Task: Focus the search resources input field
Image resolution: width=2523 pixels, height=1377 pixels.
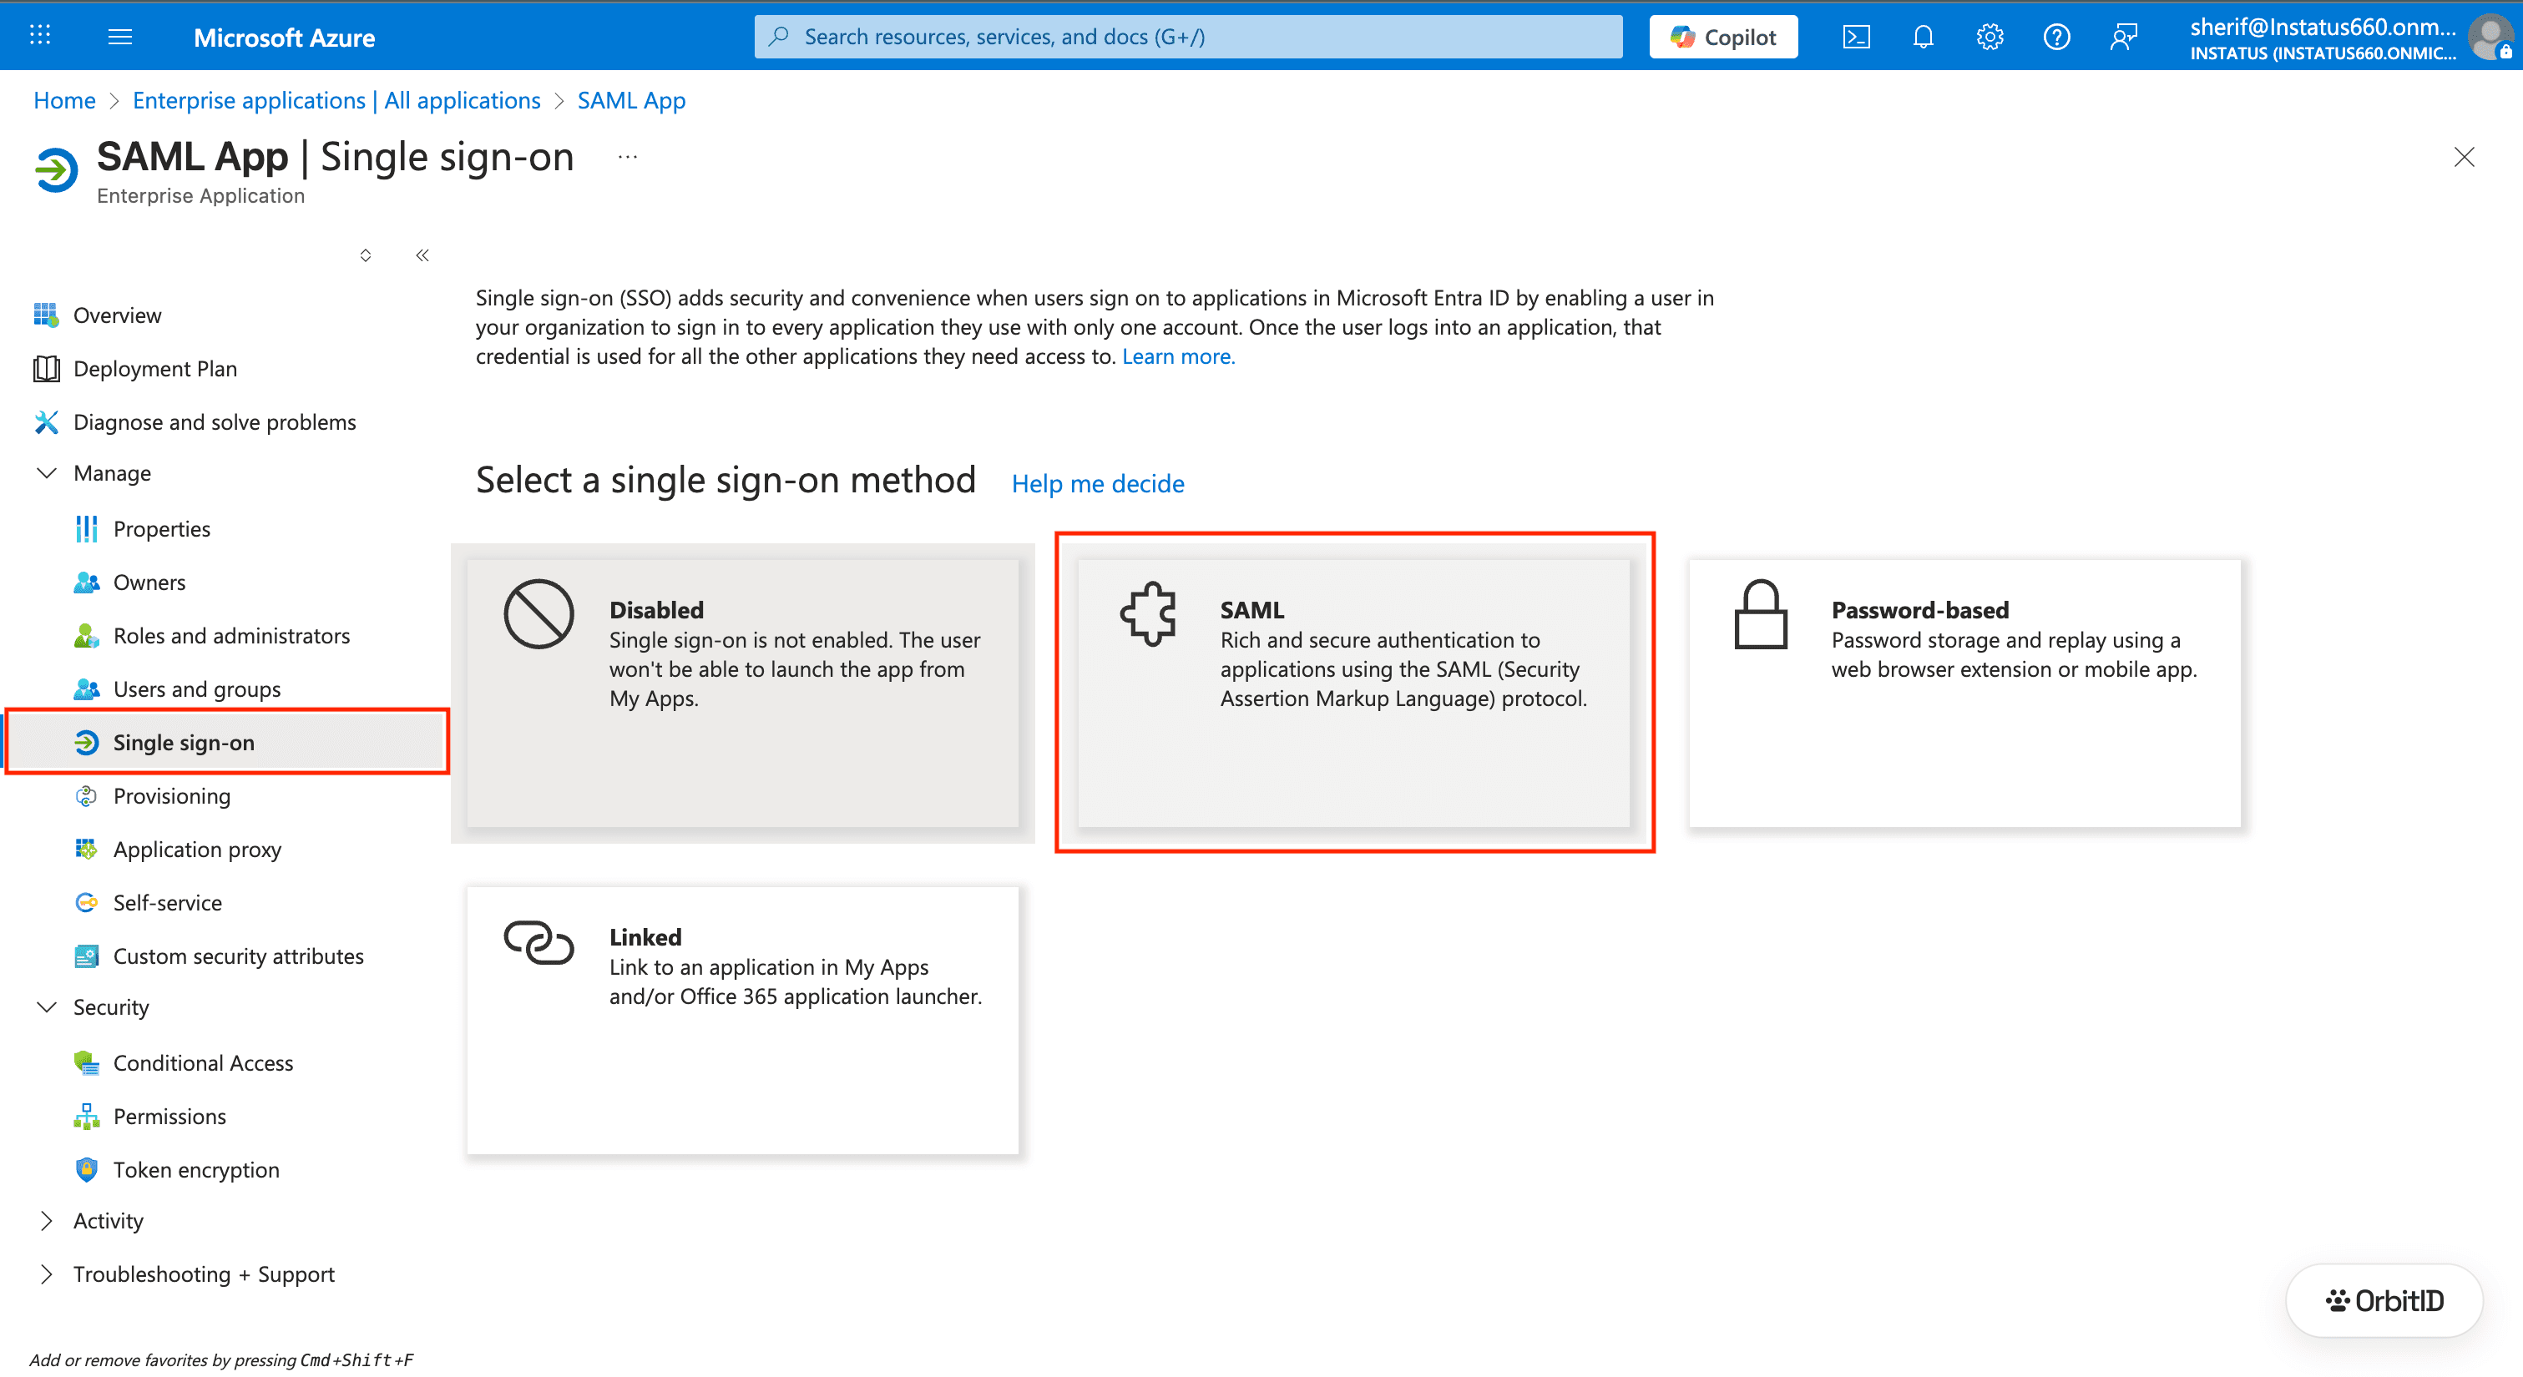Action: [1188, 38]
